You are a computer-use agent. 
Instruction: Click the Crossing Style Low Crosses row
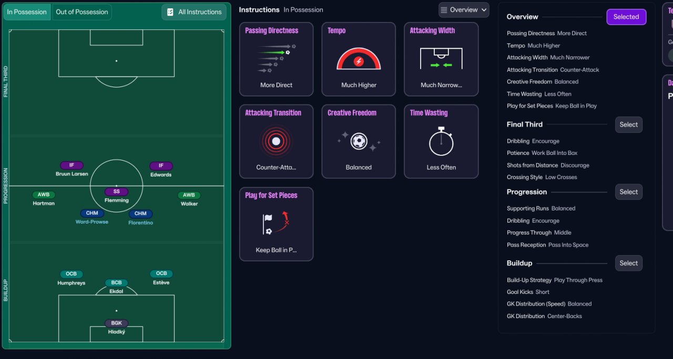click(x=542, y=177)
